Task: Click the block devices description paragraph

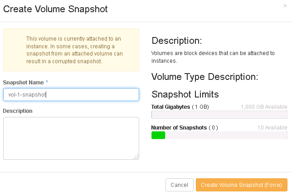Action: 213,56
